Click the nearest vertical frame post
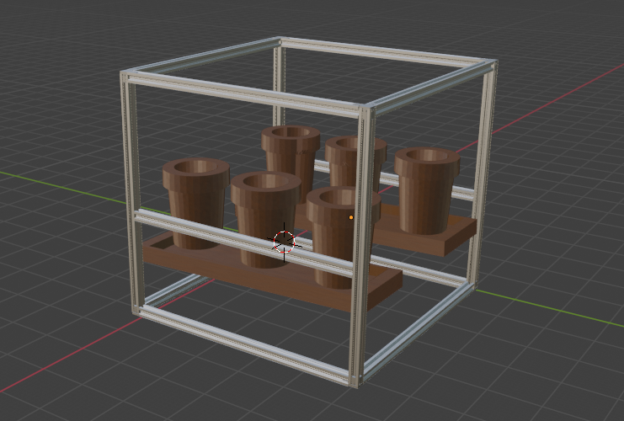The image size is (624, 421). pos(364,253)
